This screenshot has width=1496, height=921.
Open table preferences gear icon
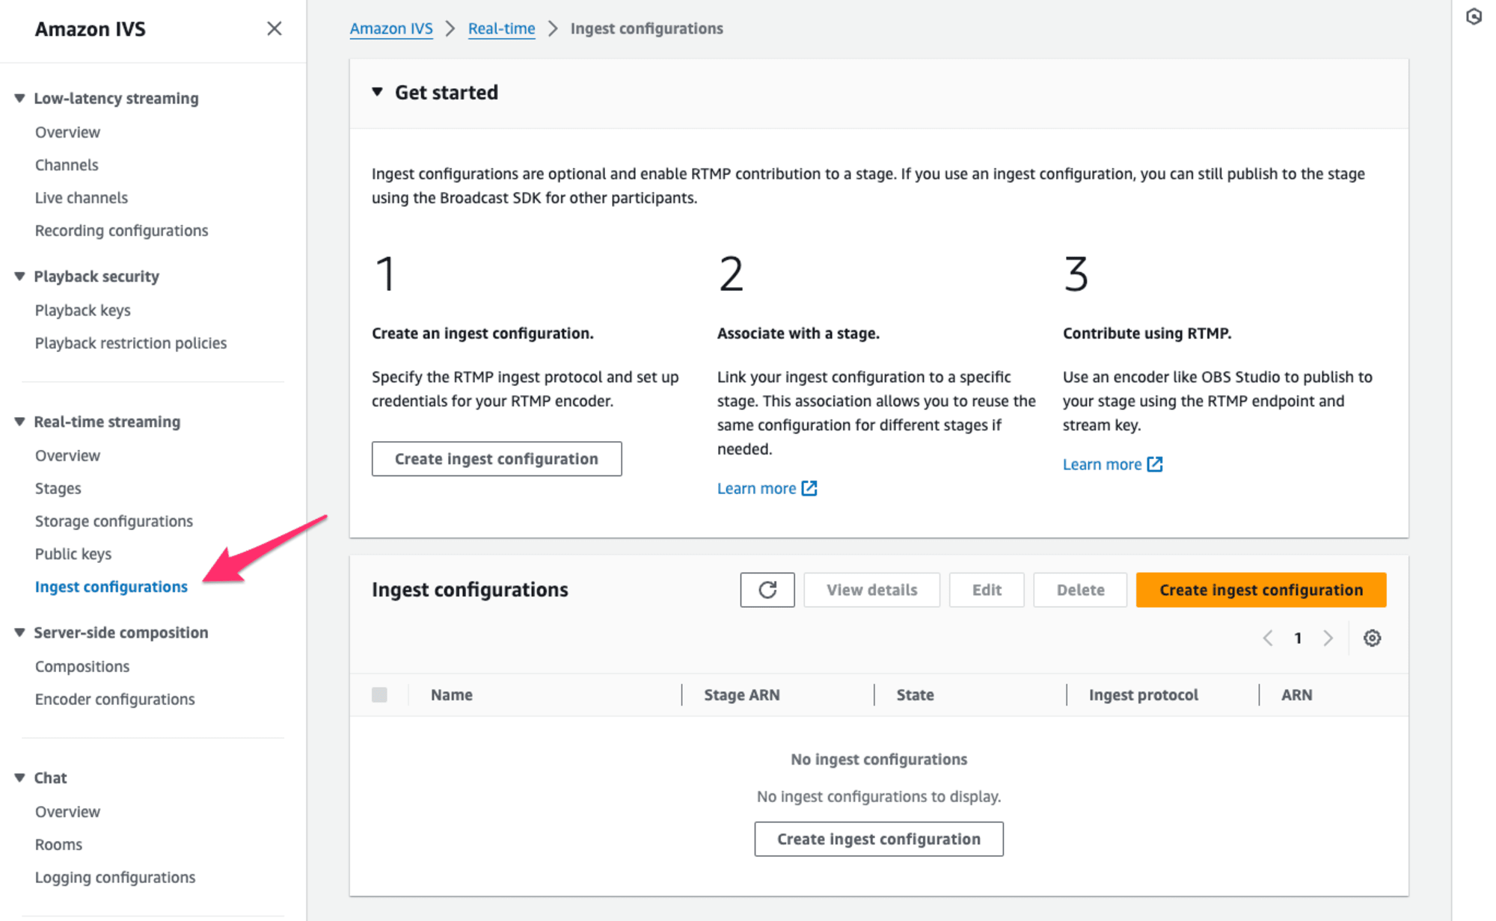point(1372,638)
